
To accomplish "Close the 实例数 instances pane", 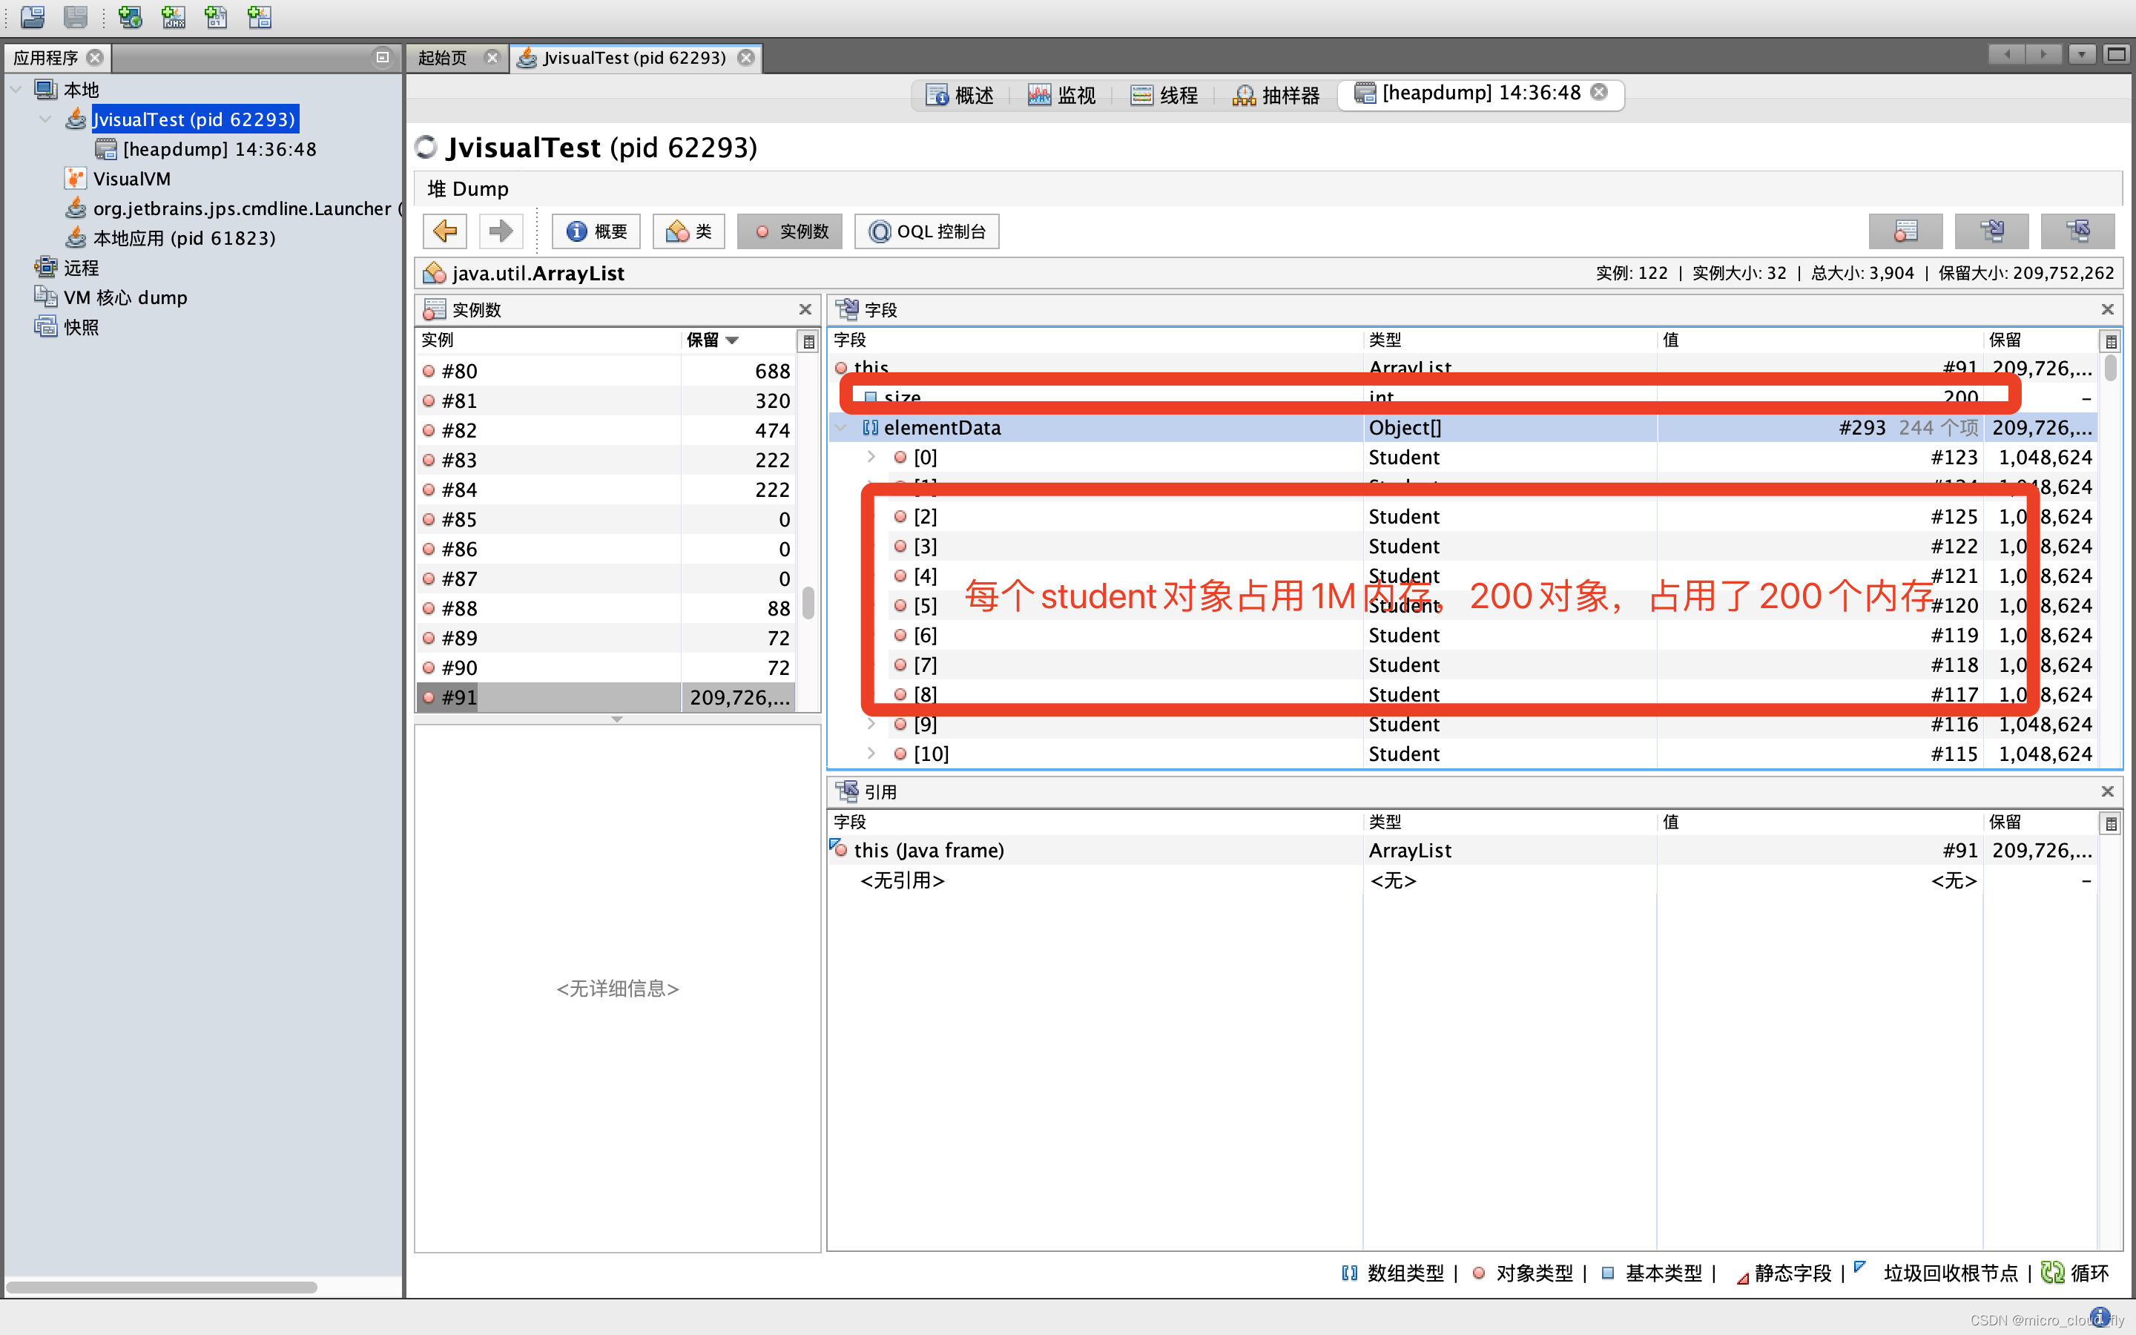I will pos(805,309).
